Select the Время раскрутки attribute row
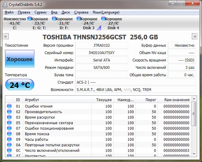This screenshot has height=162, width=202. click(x=98, y=117)
